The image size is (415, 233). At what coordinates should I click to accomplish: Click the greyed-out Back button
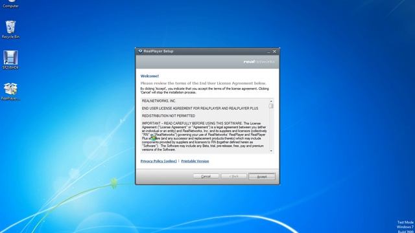pyautogui.click(x=233, y=176)
